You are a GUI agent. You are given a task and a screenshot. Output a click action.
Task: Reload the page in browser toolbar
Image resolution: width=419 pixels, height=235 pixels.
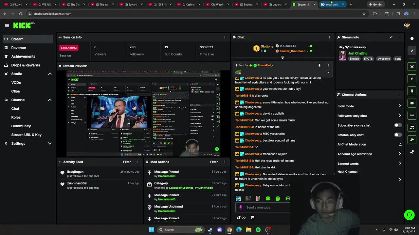(20, 14)
